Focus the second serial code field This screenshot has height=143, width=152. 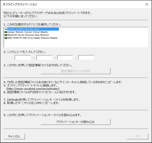tap(44, 58)
